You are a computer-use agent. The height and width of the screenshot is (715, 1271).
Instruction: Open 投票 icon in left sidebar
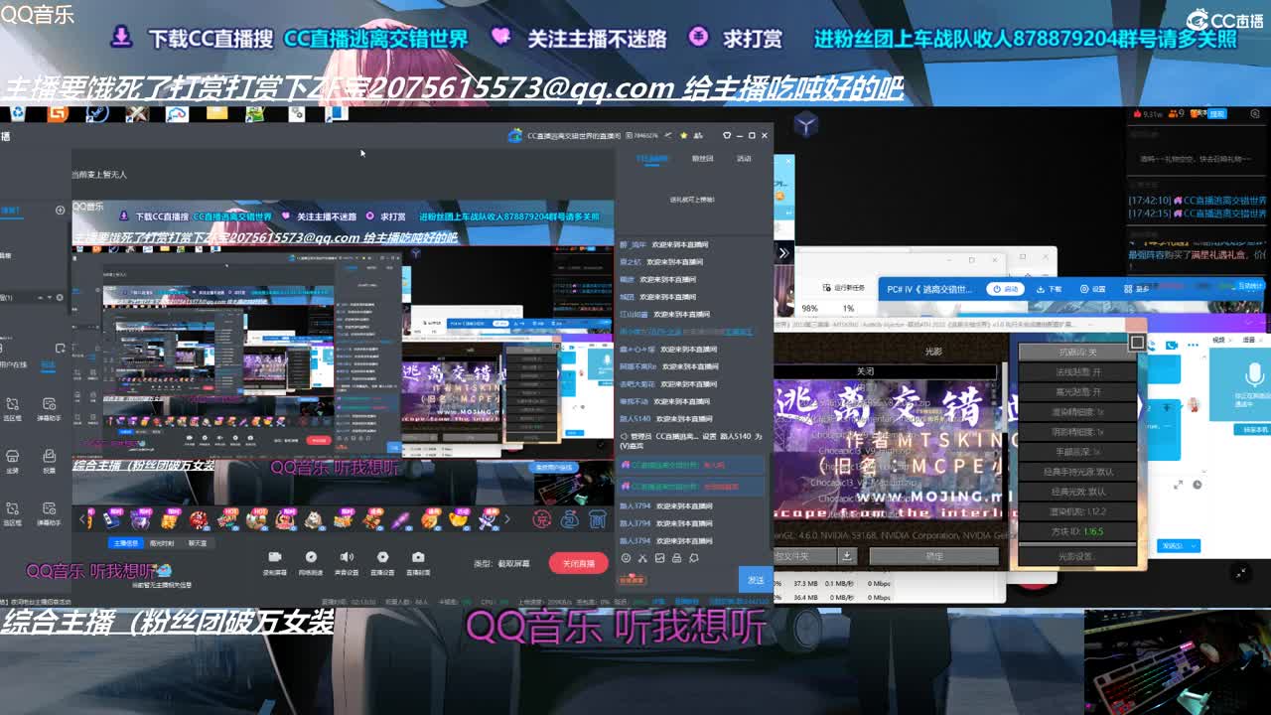(x=49, y=456)
